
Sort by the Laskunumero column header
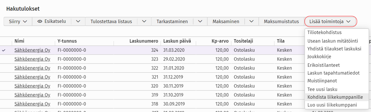[x=144, y=41]
